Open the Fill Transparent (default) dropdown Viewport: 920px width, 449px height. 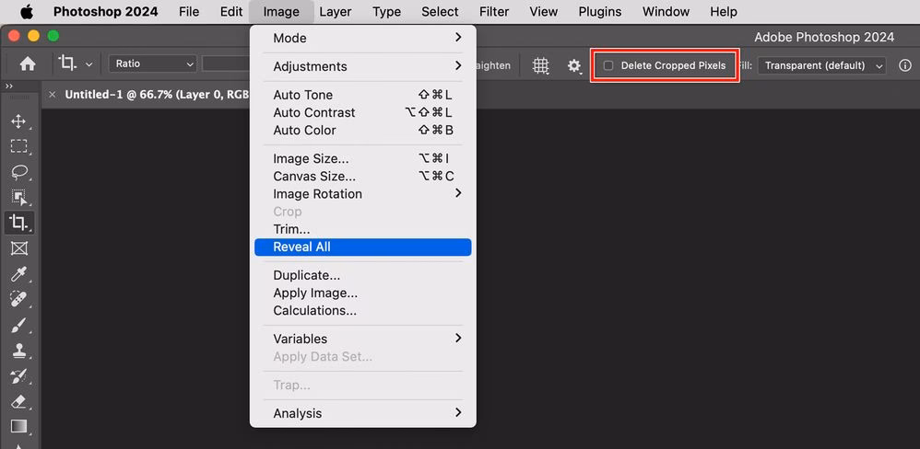click(822, 65)
